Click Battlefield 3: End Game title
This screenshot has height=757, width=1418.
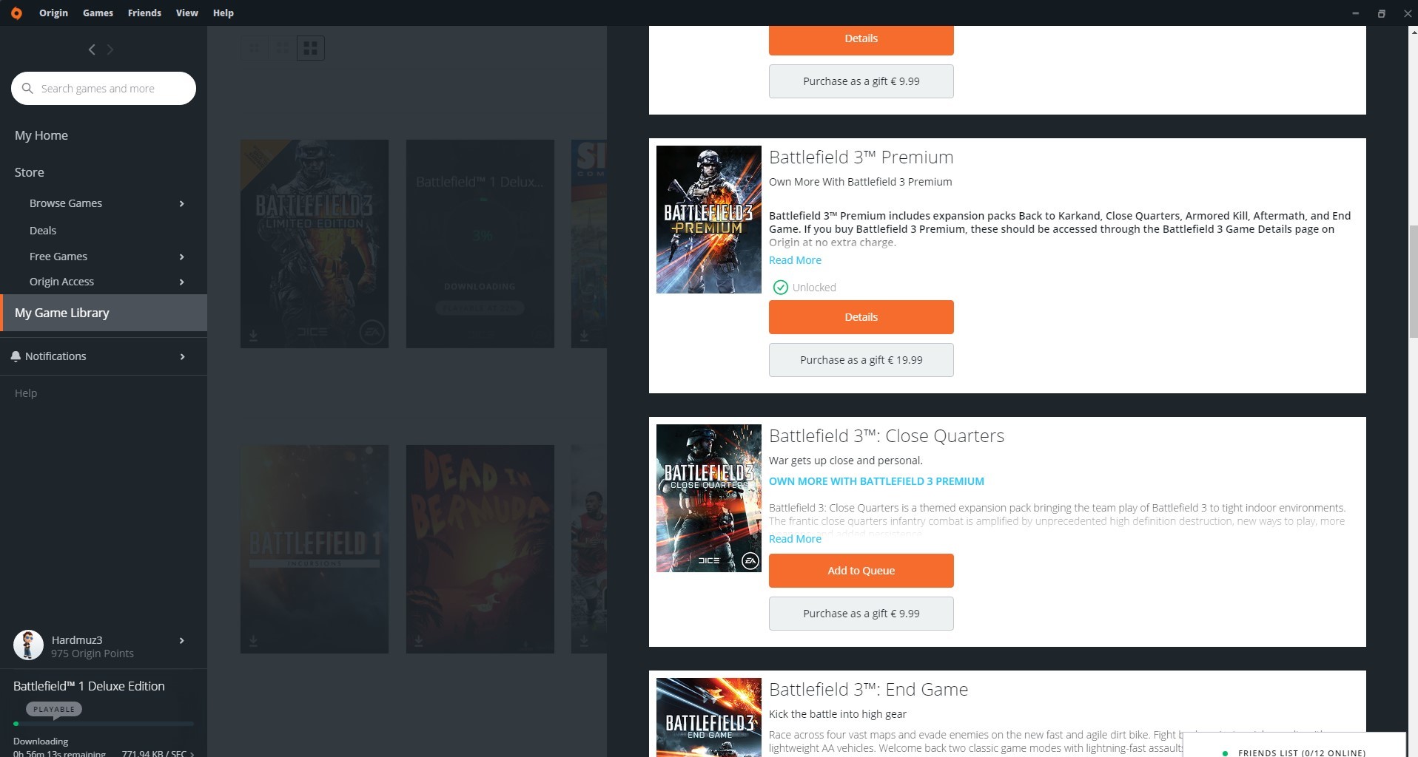pos(868,690)
